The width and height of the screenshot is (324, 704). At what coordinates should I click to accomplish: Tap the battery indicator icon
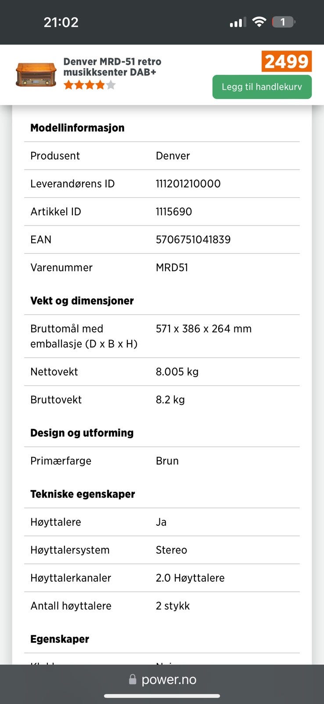coord(283,22)
